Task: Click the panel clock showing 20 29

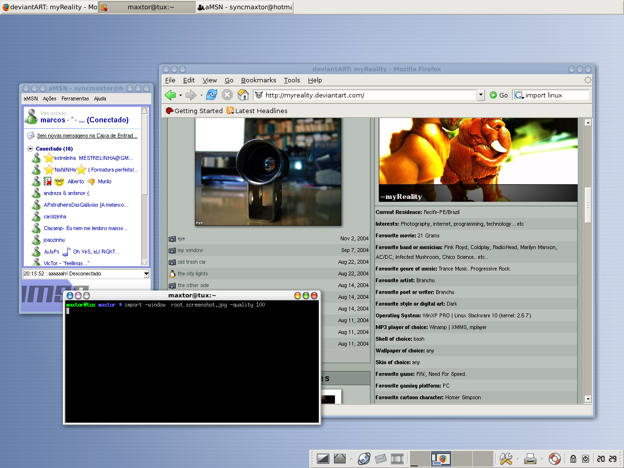Action: (x=607, y=459)
